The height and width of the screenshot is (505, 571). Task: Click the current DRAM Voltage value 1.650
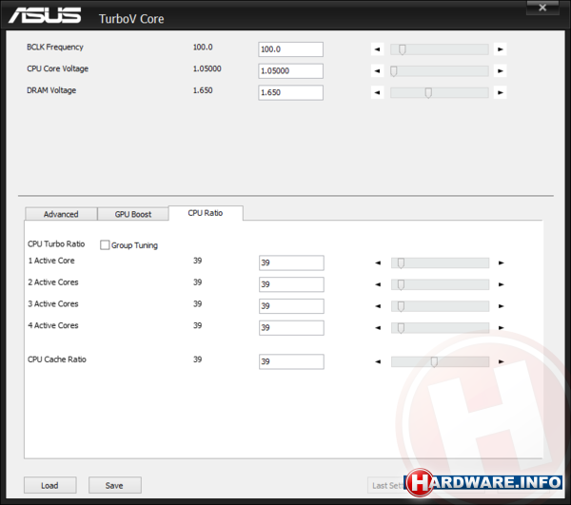coord(203,90)
